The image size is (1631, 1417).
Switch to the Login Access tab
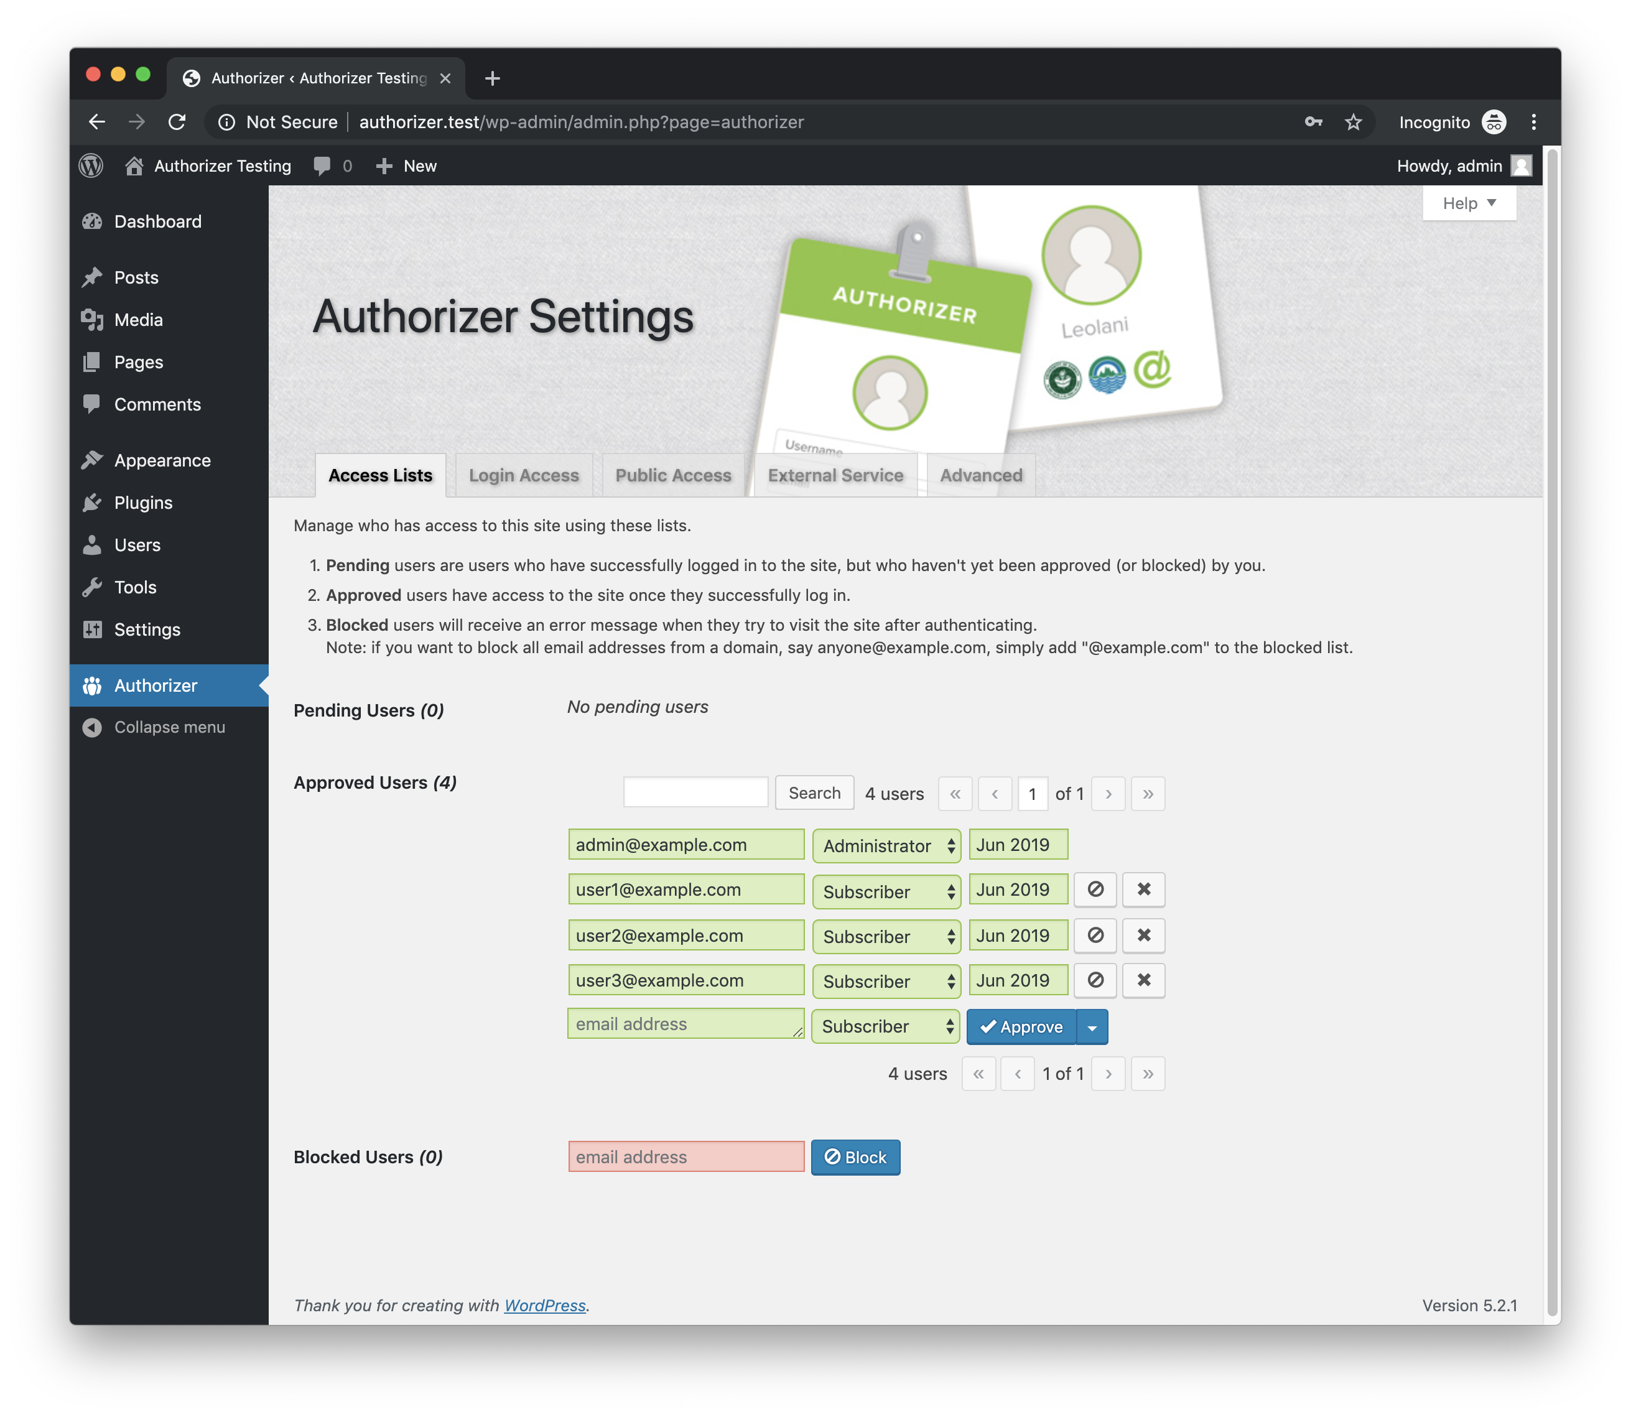523,475
